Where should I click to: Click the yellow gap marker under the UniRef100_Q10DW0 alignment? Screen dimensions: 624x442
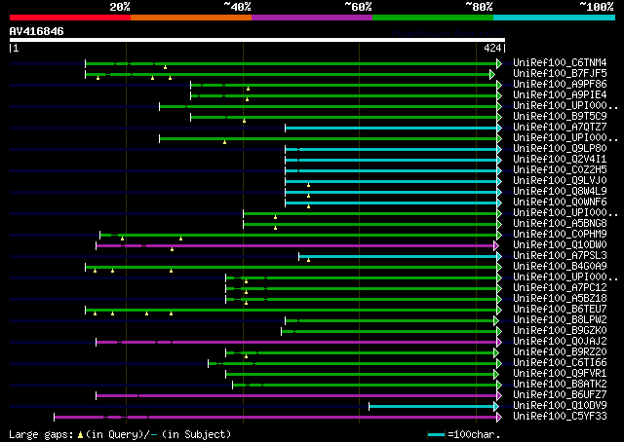(x=172, y=249)
